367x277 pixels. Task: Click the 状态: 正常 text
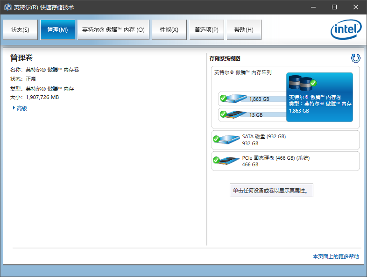coord(23,79)
